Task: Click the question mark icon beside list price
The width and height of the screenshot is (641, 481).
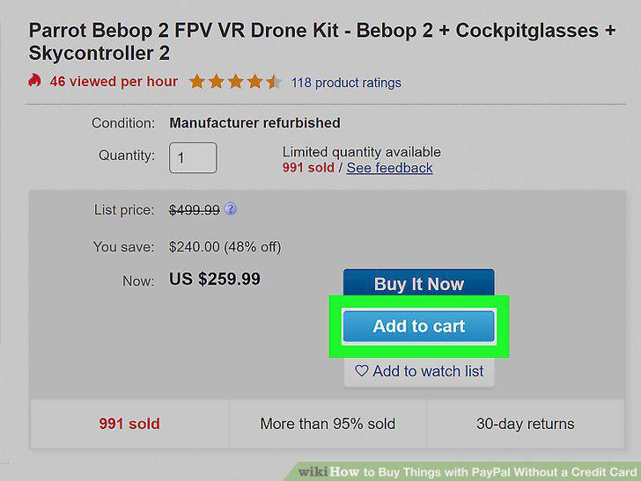Action: 231,209
